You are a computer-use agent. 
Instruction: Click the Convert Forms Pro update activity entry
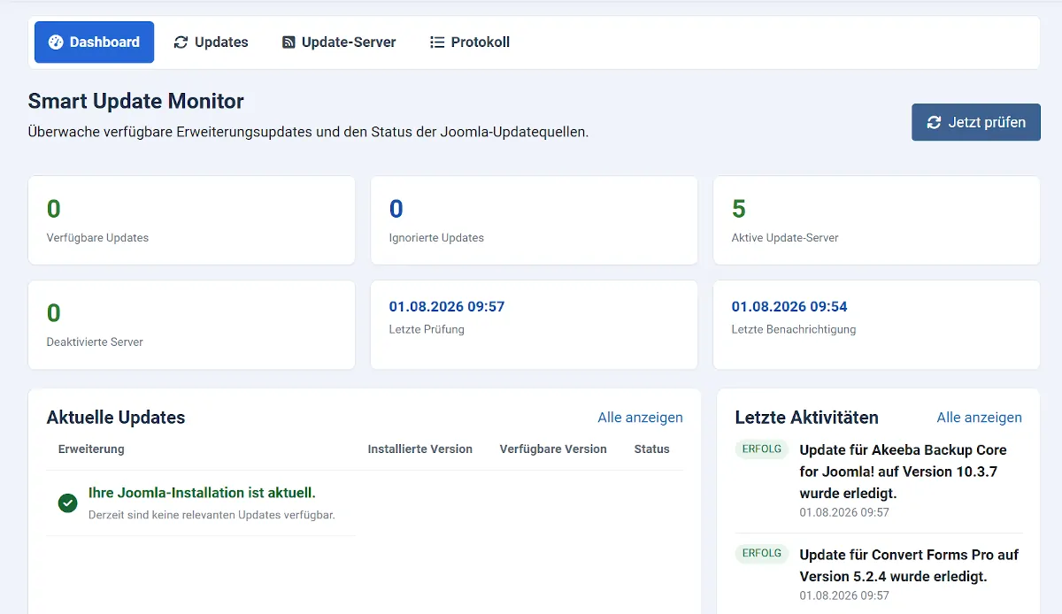click(x=909, y=565)
